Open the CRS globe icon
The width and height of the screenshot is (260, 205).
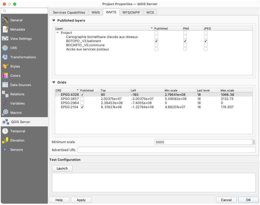click(5, 48)
